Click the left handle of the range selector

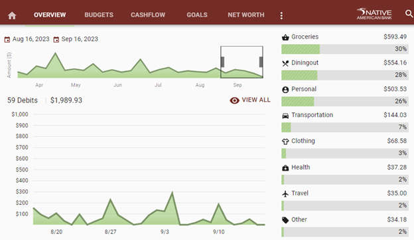222,62
